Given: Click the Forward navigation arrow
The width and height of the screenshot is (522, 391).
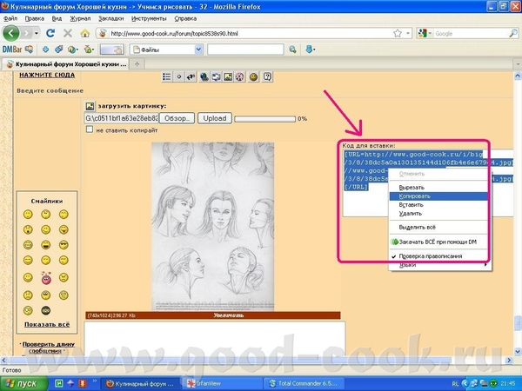Looking at the screenshot, I should click(x=26, y=33).
